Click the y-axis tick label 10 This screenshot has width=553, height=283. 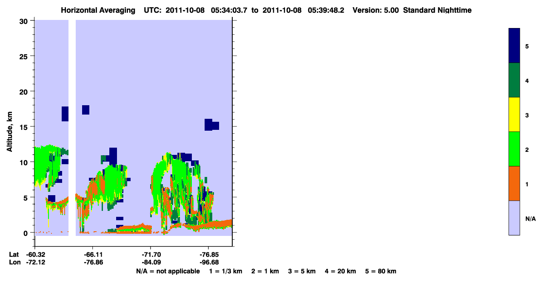coord(25,162)
